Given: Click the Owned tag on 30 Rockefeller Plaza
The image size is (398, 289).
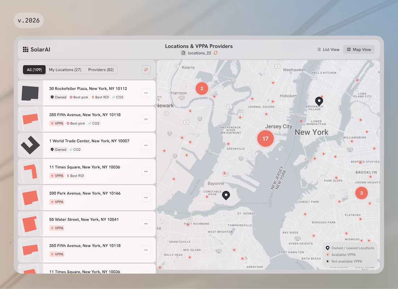Looking at the screenshot, I should (58, 97).
